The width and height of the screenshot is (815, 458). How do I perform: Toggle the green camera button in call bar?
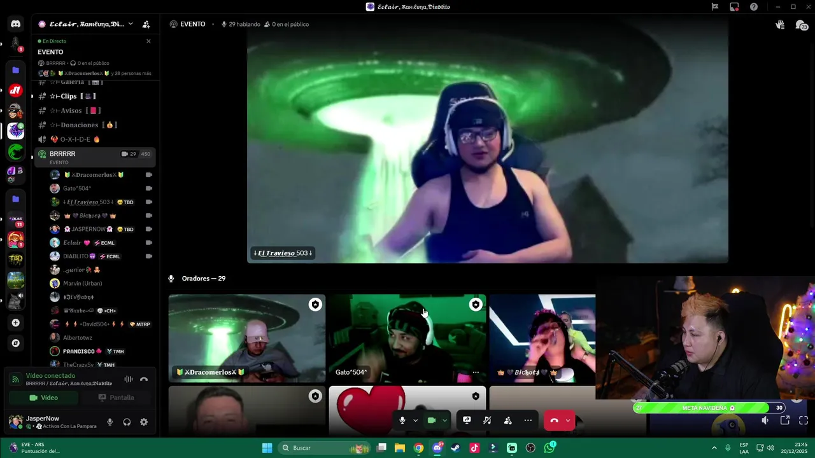pyautogui.click(x=431, y=420)
